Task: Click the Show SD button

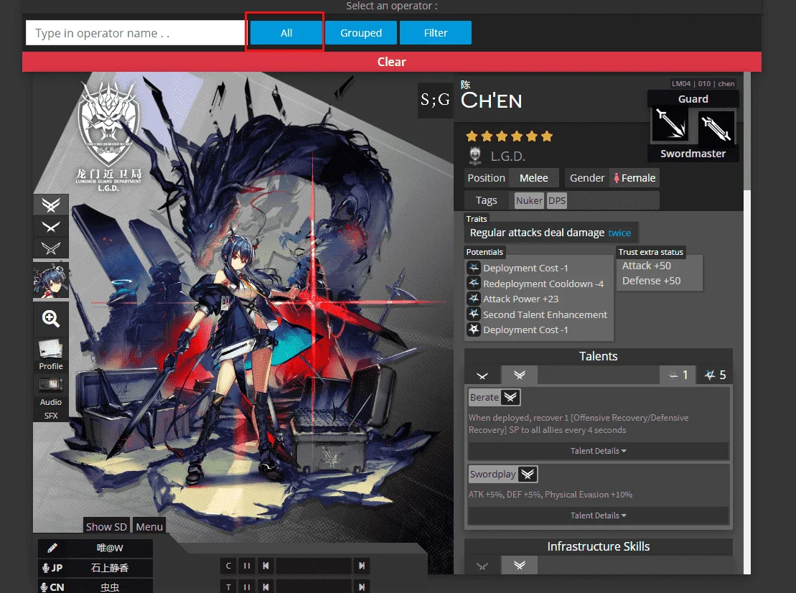Action: tap(106, 526)
